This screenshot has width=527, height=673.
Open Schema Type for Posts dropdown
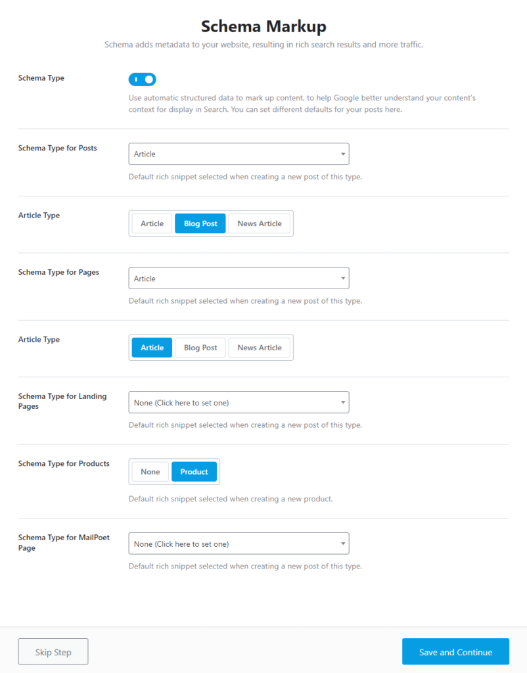[x=239, y=154]
